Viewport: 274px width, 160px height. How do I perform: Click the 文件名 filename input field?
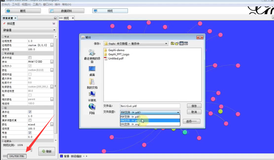(x=150, y=106)
